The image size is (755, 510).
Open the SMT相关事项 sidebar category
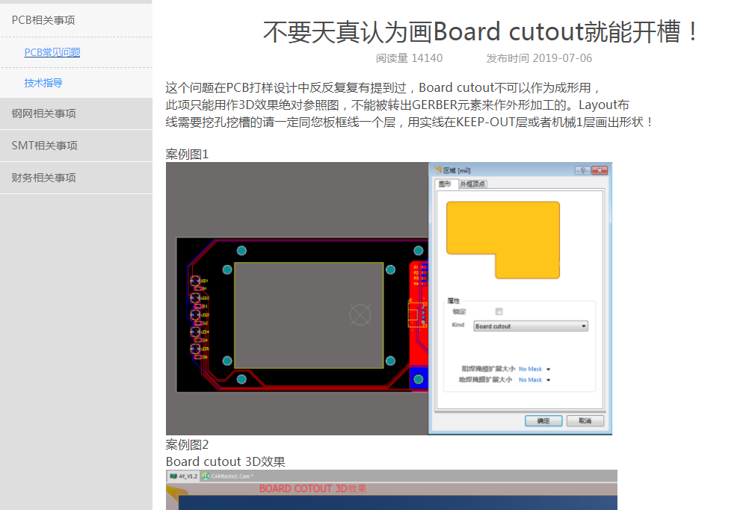pyautogui.click(x=44, y=146)
